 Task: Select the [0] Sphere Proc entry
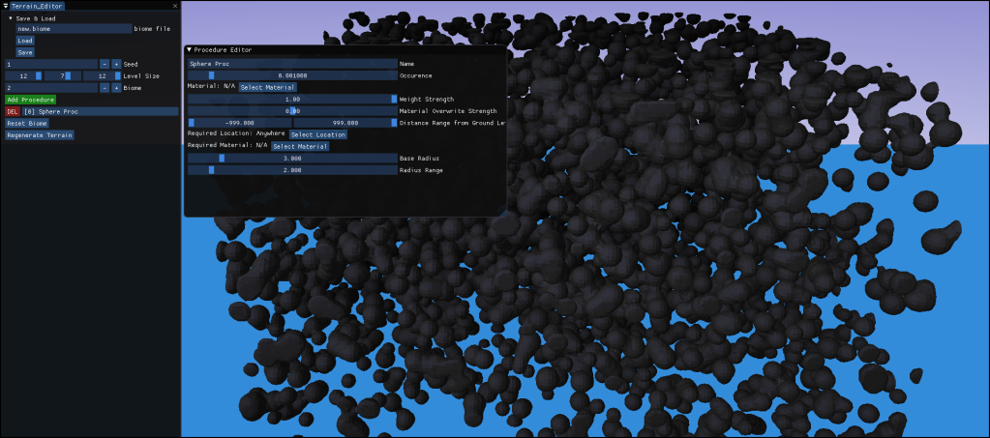pos(100,111)
